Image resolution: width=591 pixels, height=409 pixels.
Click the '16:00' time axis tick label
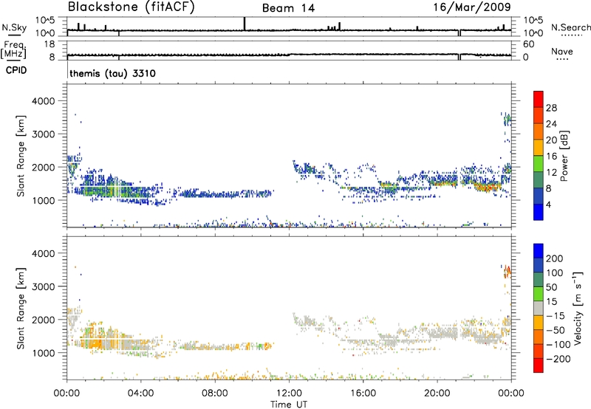363,393
